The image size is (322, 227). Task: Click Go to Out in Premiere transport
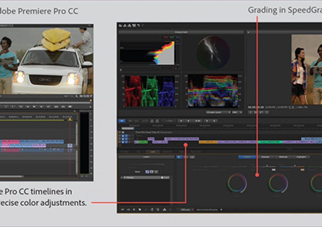coord(48,107)
